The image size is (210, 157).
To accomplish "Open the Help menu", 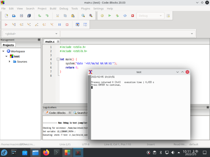I will point(110,8).
